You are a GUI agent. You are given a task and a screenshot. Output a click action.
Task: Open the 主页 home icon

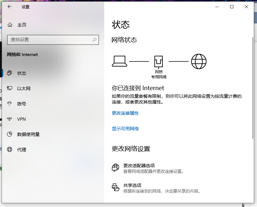coord(10,25)
